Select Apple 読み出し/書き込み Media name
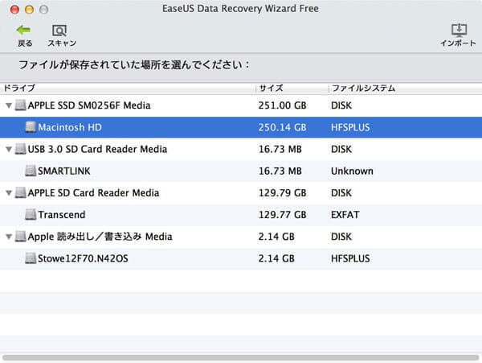Screen dimensions: 482x363 (x=100, y=237)
